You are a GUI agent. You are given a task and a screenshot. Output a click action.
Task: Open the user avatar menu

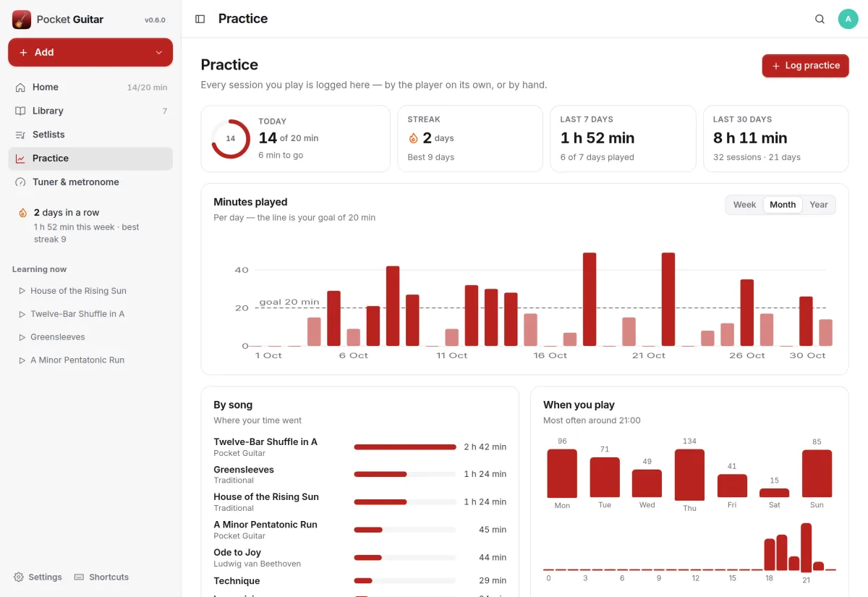[848, 20]
